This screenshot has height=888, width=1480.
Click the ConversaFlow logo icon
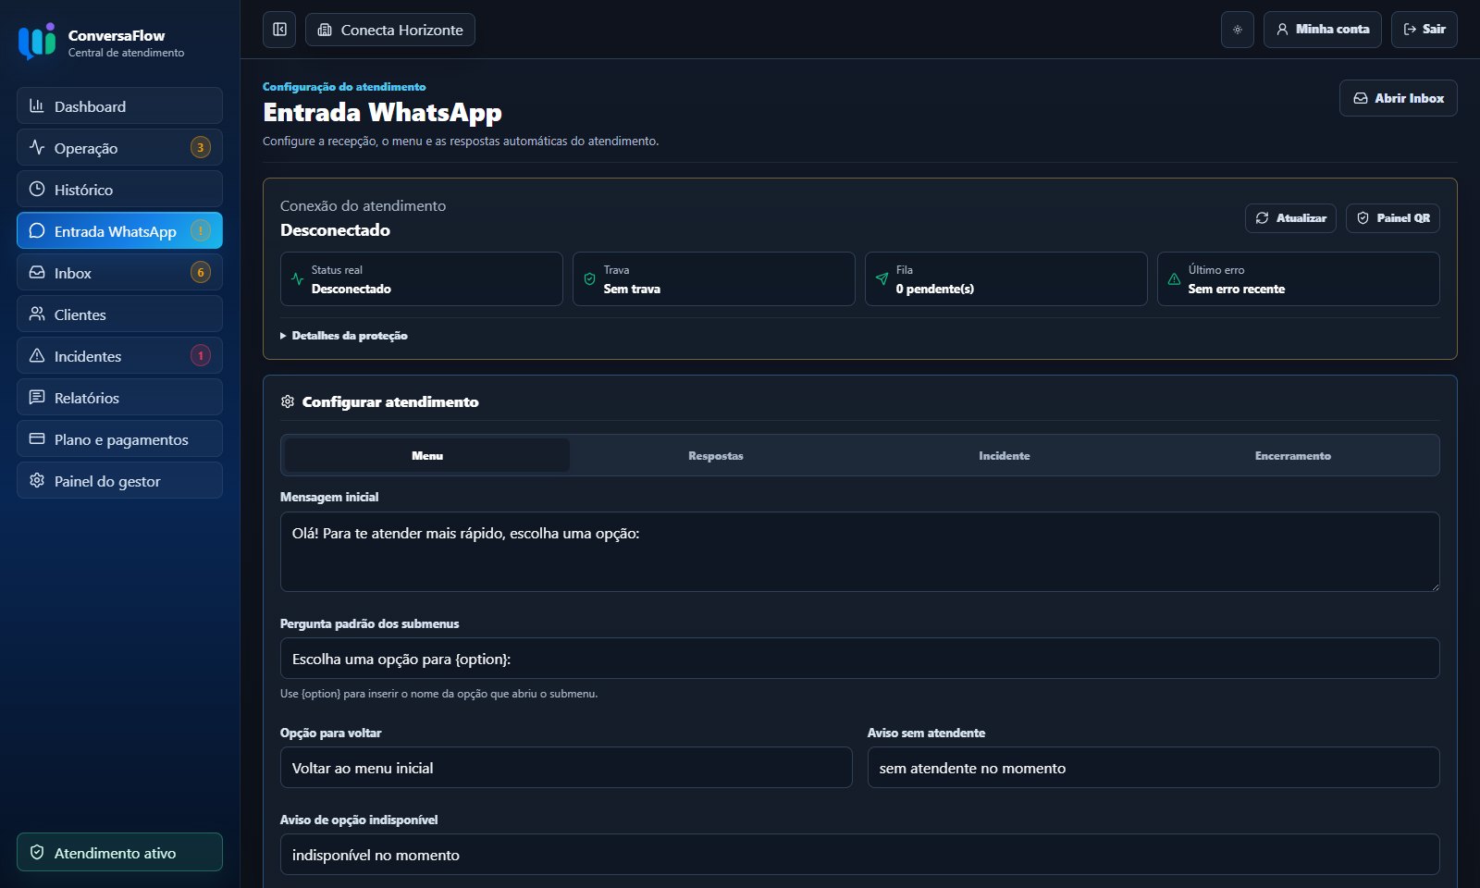37,42
